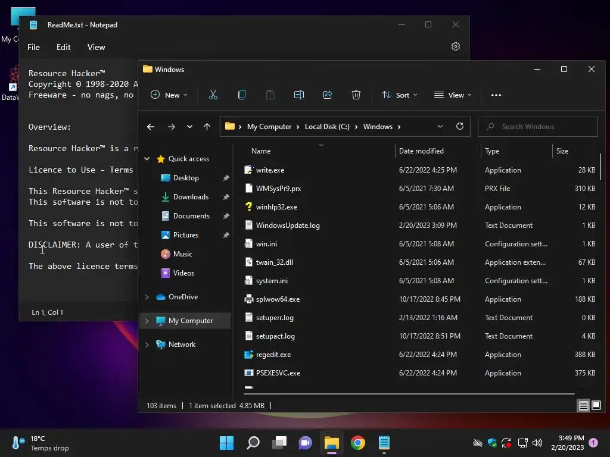610x457 pixels.
Task: Open the Notepad File menu
Action: 33,47
